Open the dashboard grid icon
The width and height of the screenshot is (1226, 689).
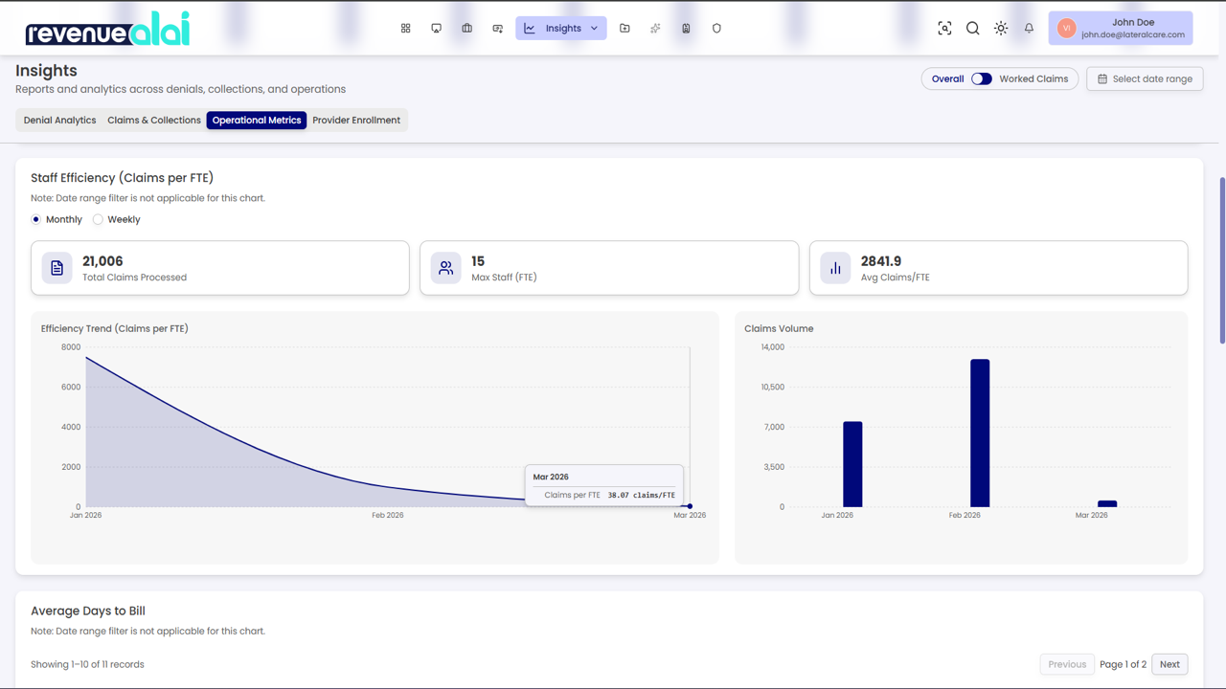click(405, 29)
